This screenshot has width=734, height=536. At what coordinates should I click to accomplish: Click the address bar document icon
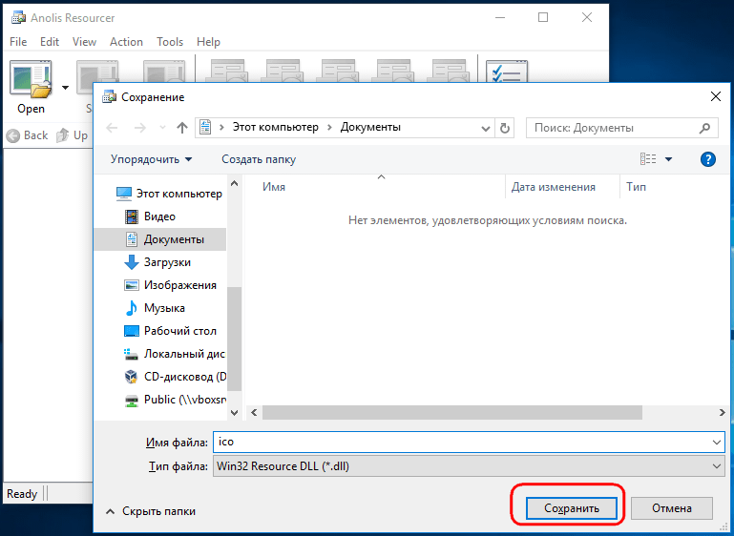coord(205,127)
